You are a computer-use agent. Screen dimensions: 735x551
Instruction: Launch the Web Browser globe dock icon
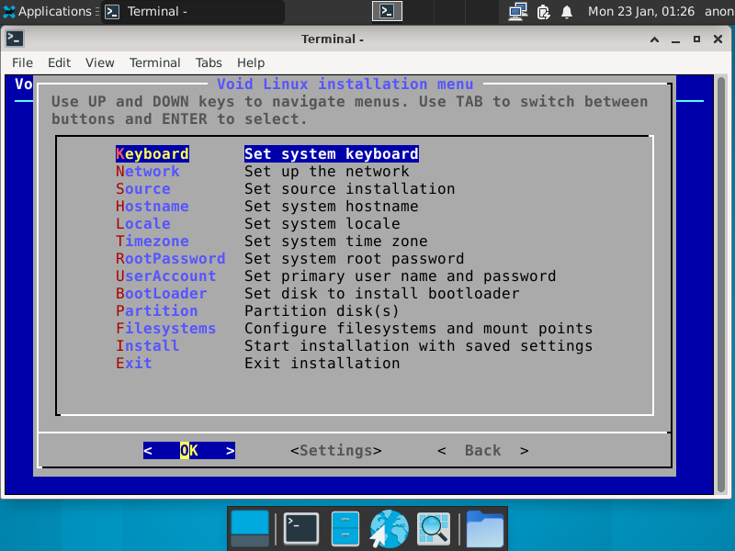[x=389, y=529]
